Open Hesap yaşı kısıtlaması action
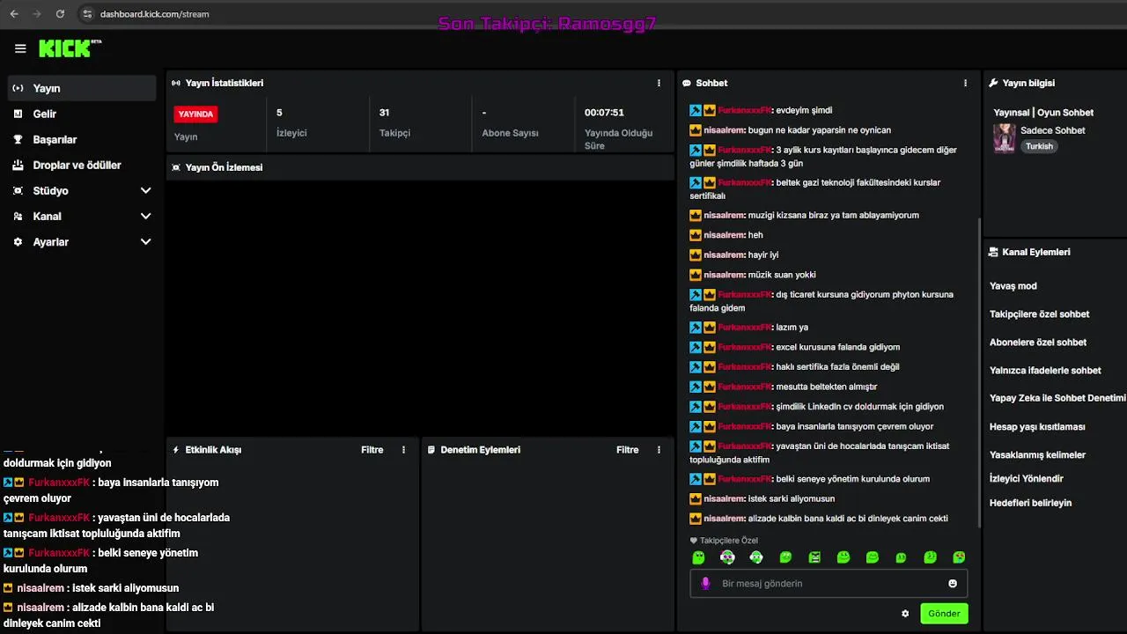Screen dimensions: 1127x634 coord(1037,426)
